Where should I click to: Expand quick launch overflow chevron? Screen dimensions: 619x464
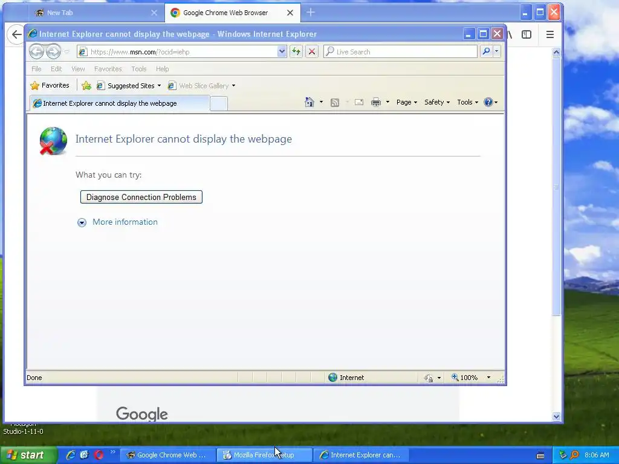point(113,452)
